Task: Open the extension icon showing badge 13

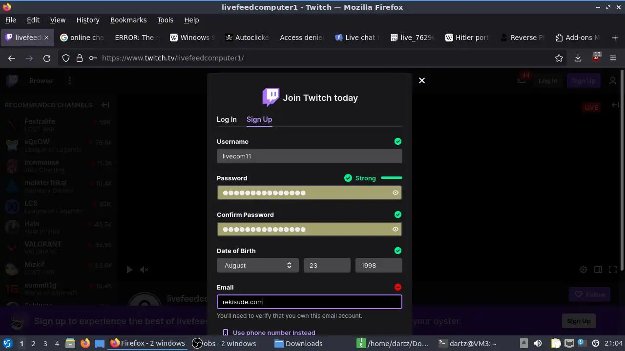Action: click(596, 58)
